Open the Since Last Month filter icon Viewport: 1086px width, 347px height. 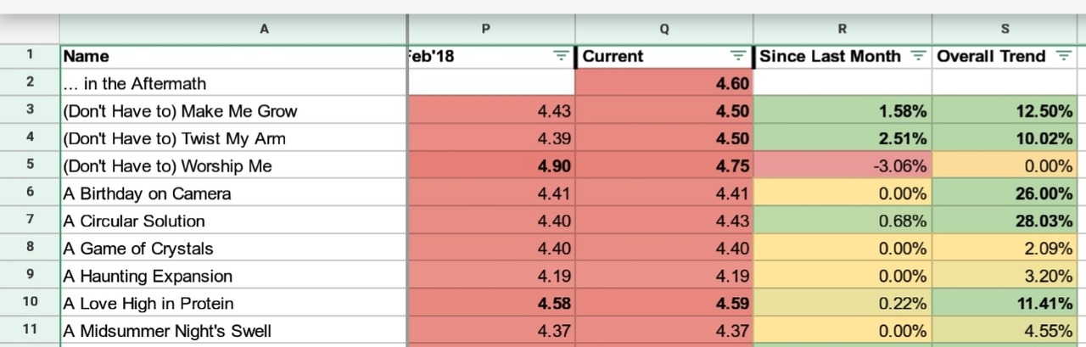918,56
